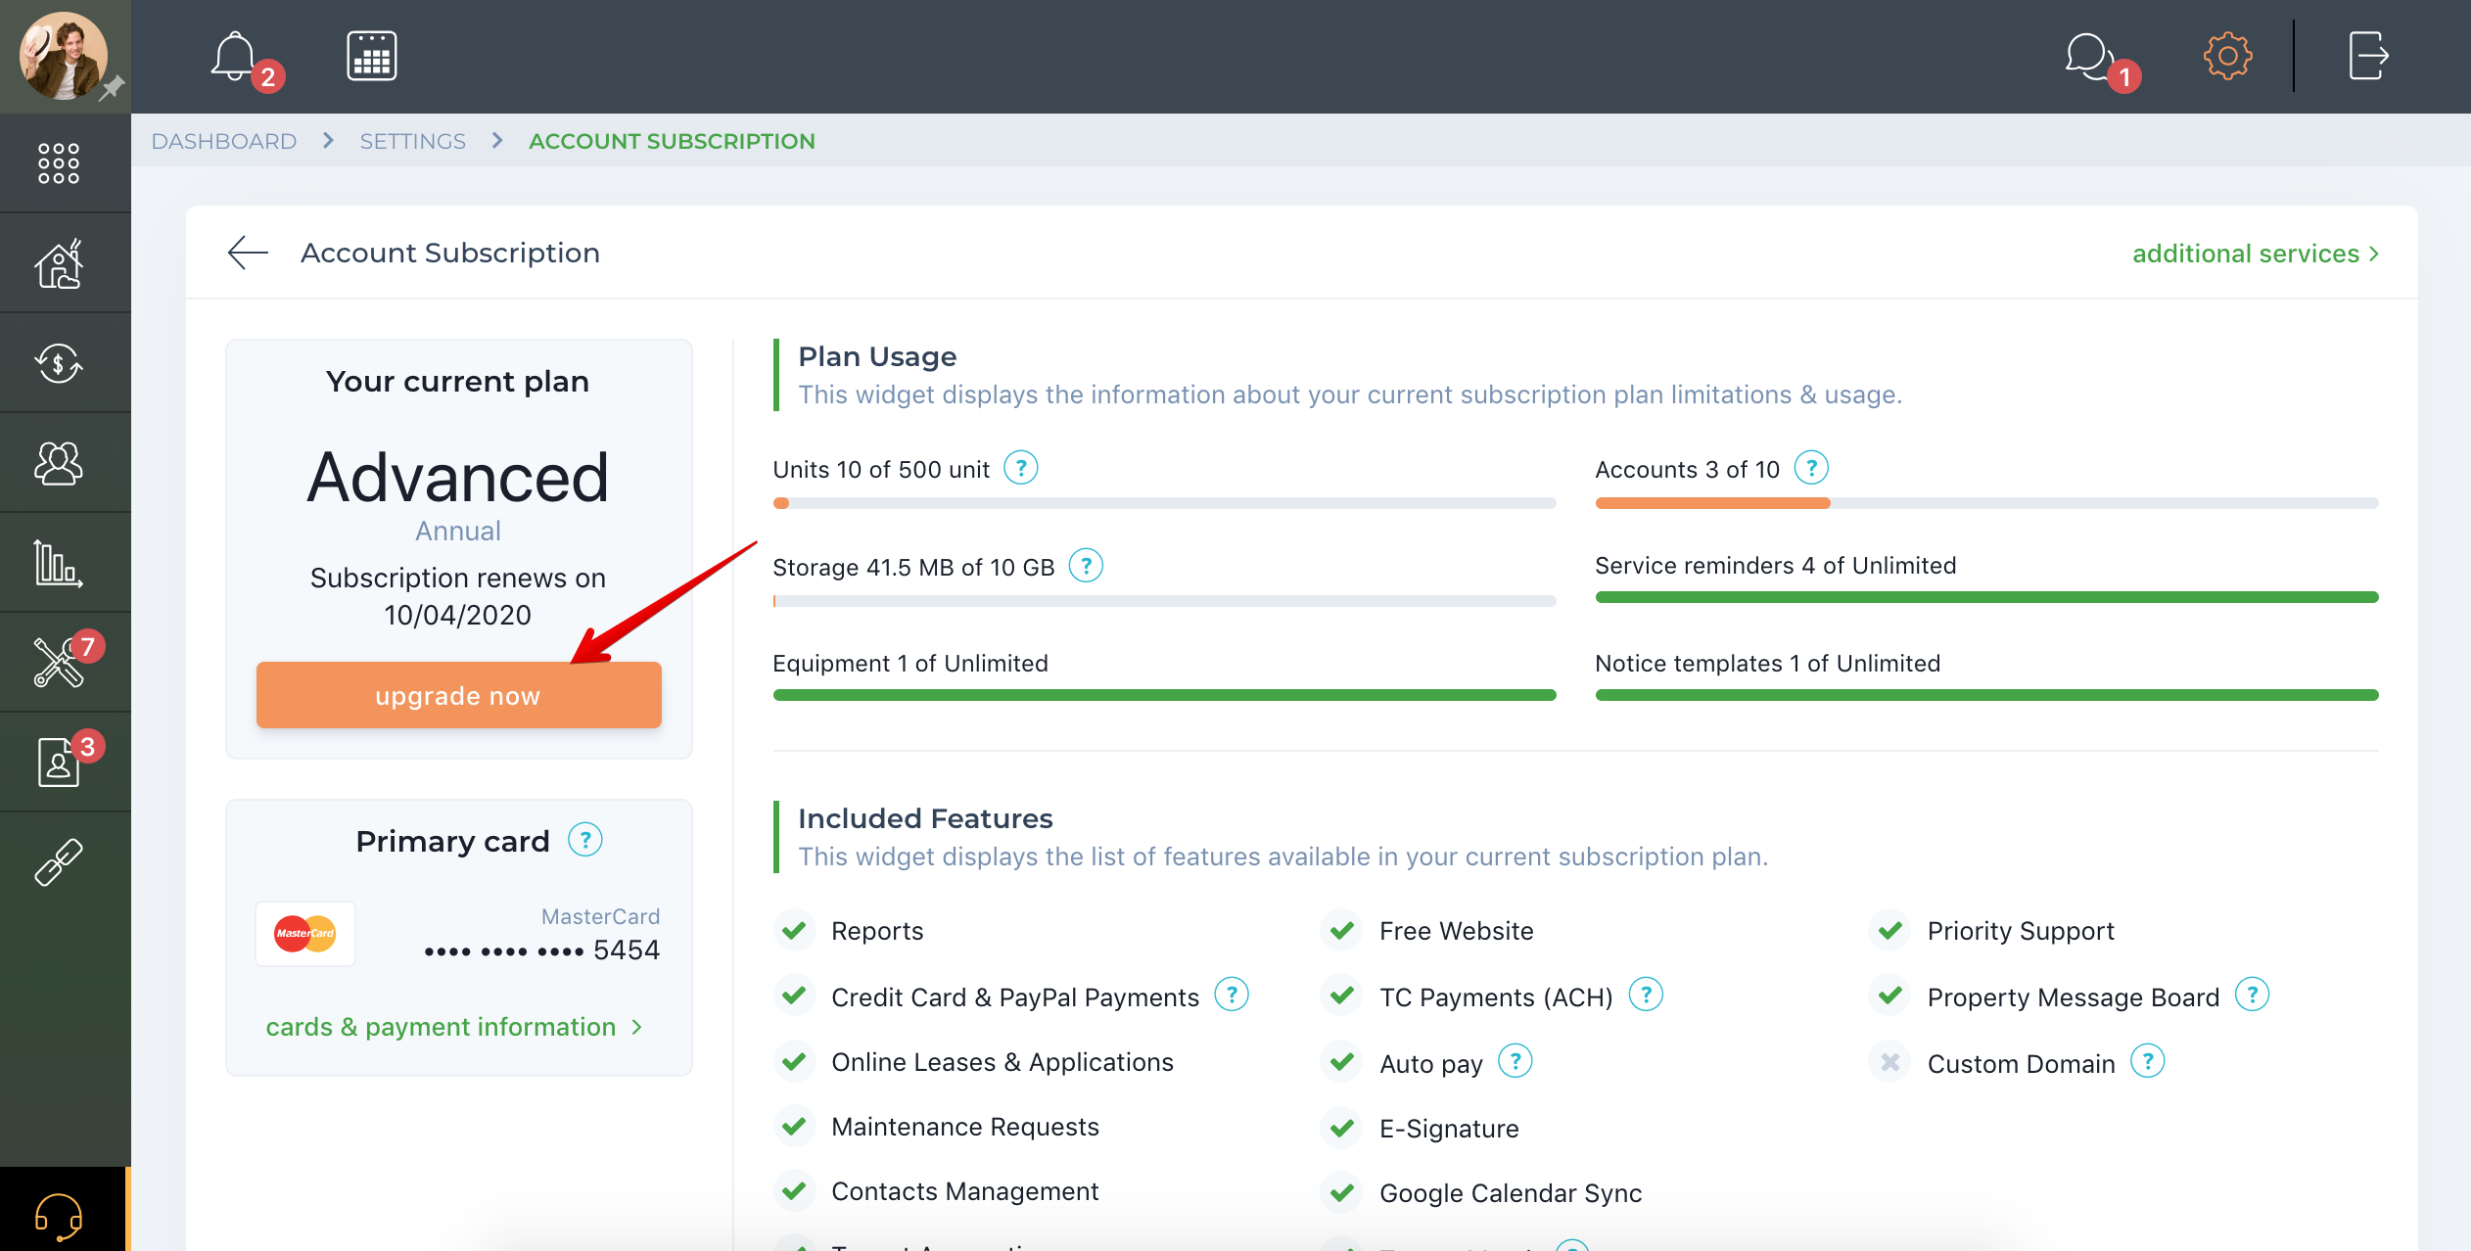Open the dots grid dashboard menu

pos(59,163)
